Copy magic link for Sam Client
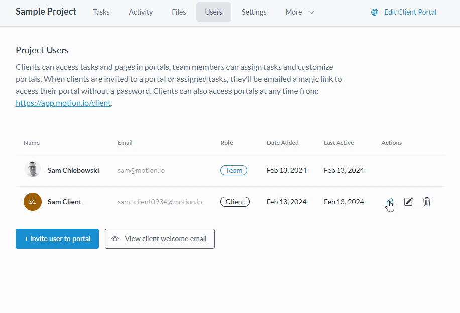Image resolution: width=460 pixels, height=313 pixels. pos(390,202)
